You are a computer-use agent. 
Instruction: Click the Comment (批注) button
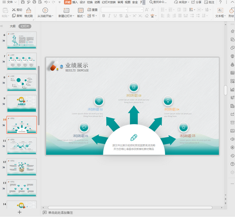(x=209, y=2)
